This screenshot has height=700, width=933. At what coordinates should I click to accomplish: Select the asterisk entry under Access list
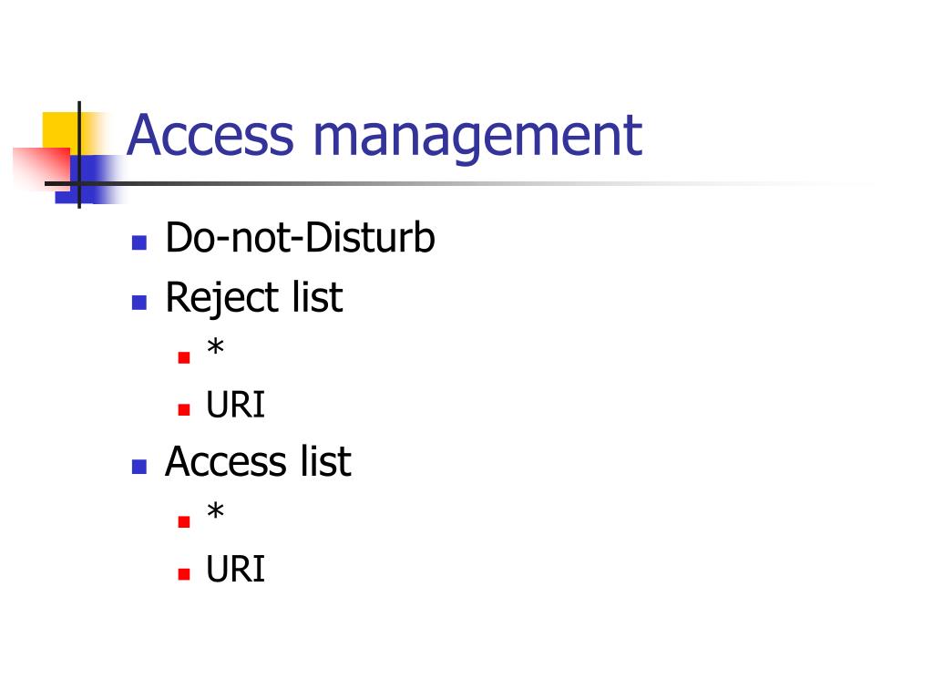(x=215, y=511)
